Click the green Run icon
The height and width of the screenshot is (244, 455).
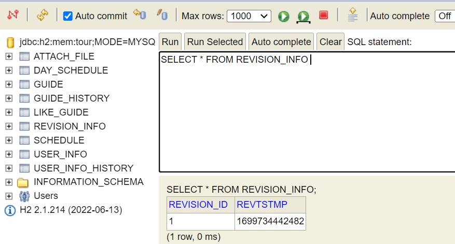click(x=283, y=16)
